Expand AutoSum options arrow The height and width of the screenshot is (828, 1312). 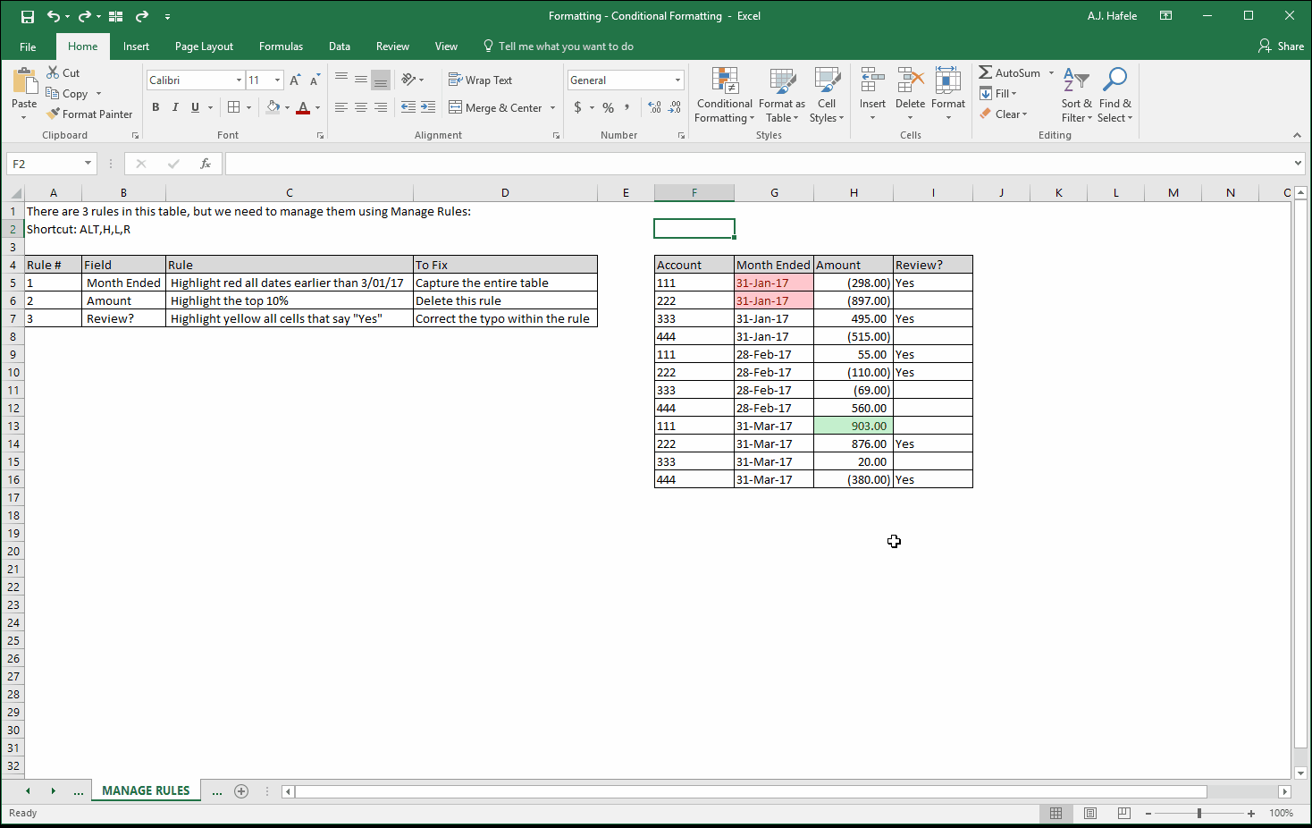pyautogui.click(x=1051, y=72)
